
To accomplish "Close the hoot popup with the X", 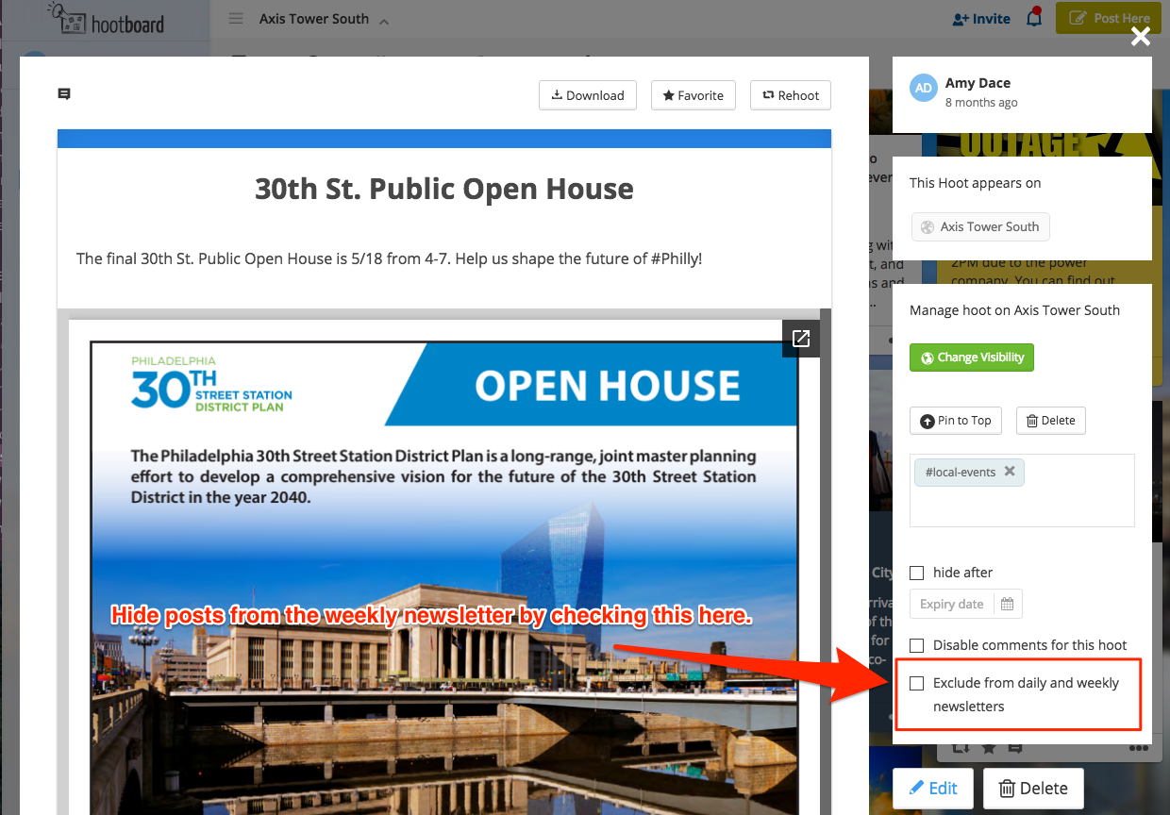I will pos(1141,37).
